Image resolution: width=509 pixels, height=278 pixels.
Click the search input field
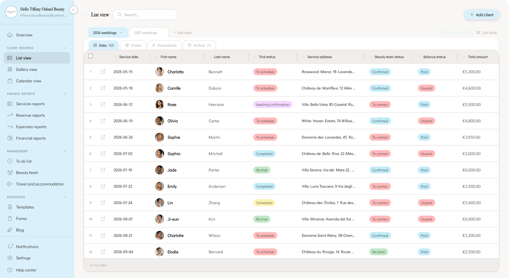pyautogui.click(x=145, y=15)
